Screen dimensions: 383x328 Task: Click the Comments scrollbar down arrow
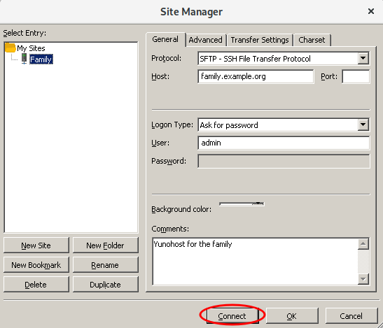(x=363, y=279)
